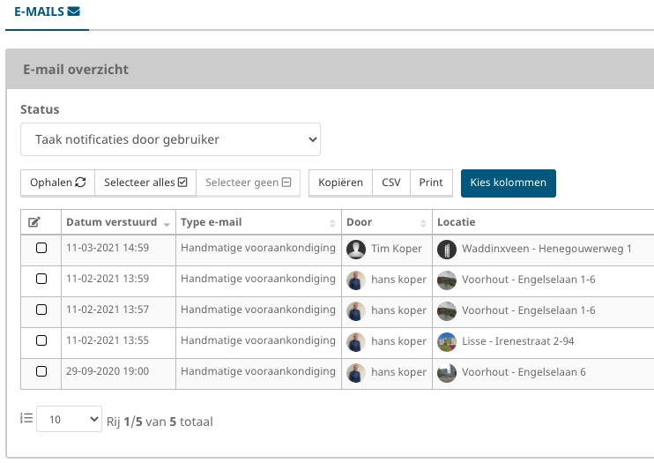Image resolution: width=654 pixels, height=463 pixels.
Task: Open the Status filter dropdown
Action: pos(170,139)
